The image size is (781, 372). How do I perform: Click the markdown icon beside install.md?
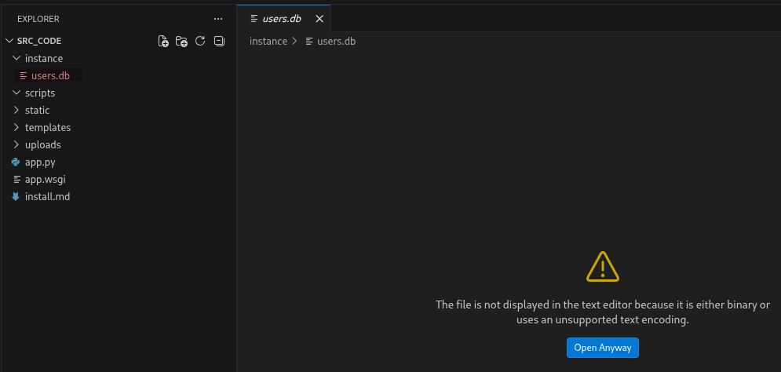click(16, 197)
